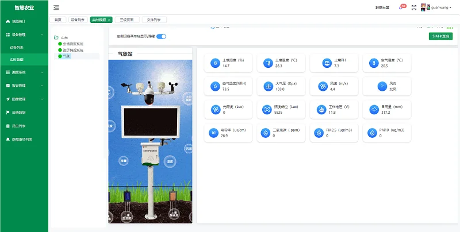Switch to the 首页 tab
The image size is (460, 232).
pos(58,20)
